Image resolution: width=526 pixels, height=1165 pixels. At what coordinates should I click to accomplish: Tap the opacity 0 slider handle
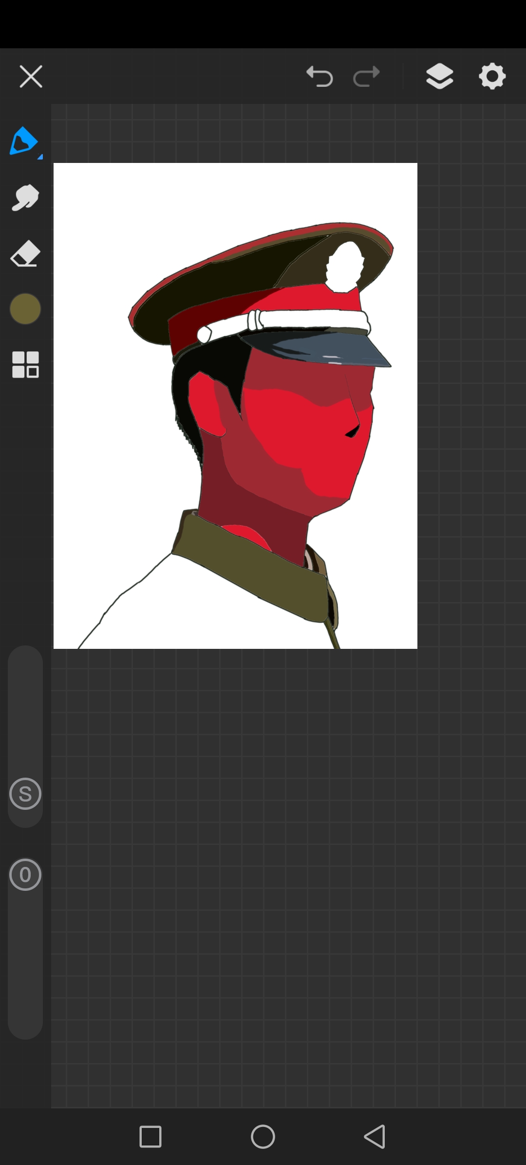coord(25,875)
